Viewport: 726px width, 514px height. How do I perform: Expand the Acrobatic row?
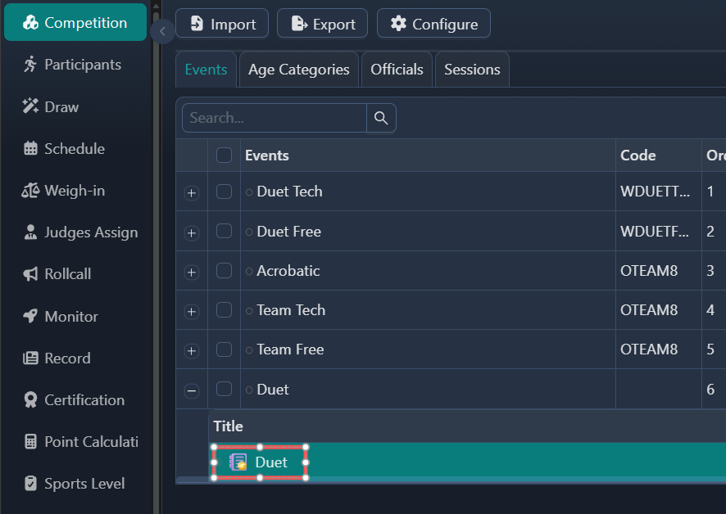click(192, 272)
